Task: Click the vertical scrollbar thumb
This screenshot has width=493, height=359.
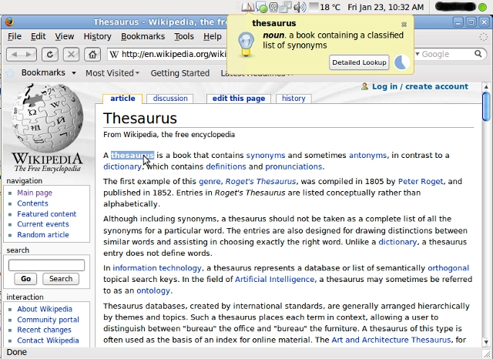Action: pyautogui.click(x=486, y=106)
